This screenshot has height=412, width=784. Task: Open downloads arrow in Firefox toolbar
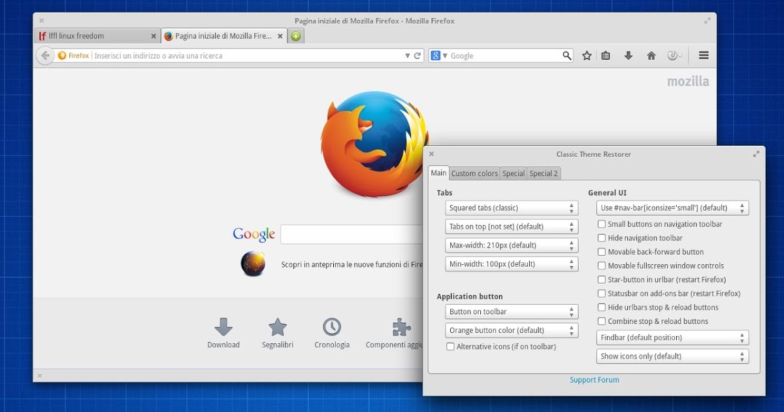coord(629,56)
